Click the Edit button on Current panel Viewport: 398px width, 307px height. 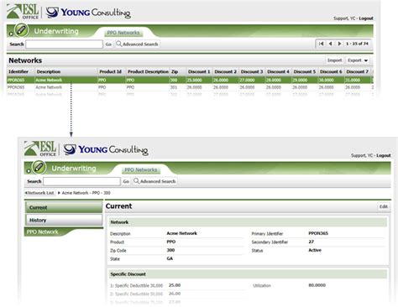[384, 206]
